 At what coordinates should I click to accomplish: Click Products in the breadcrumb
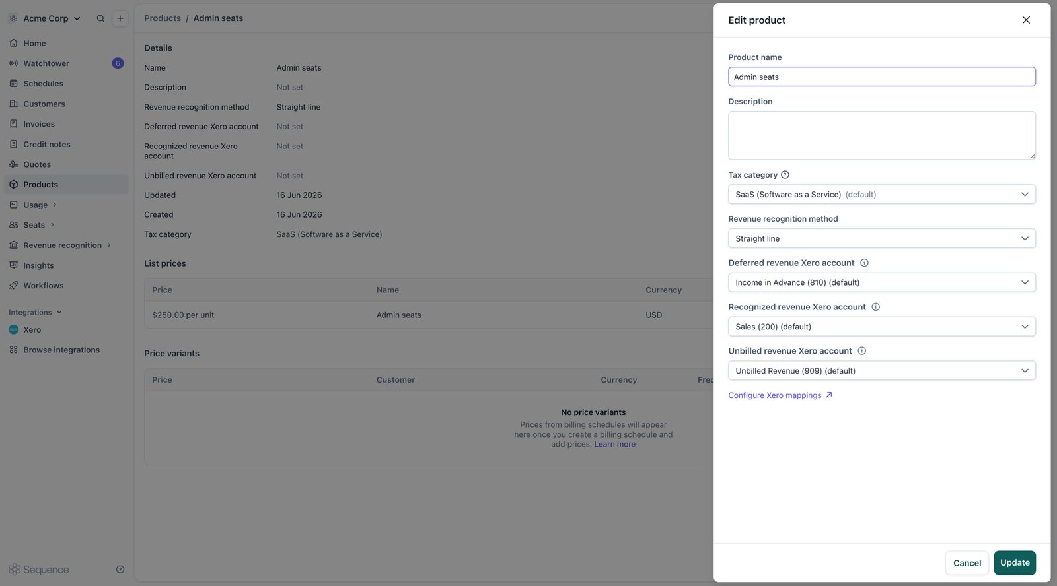(163, 18)
